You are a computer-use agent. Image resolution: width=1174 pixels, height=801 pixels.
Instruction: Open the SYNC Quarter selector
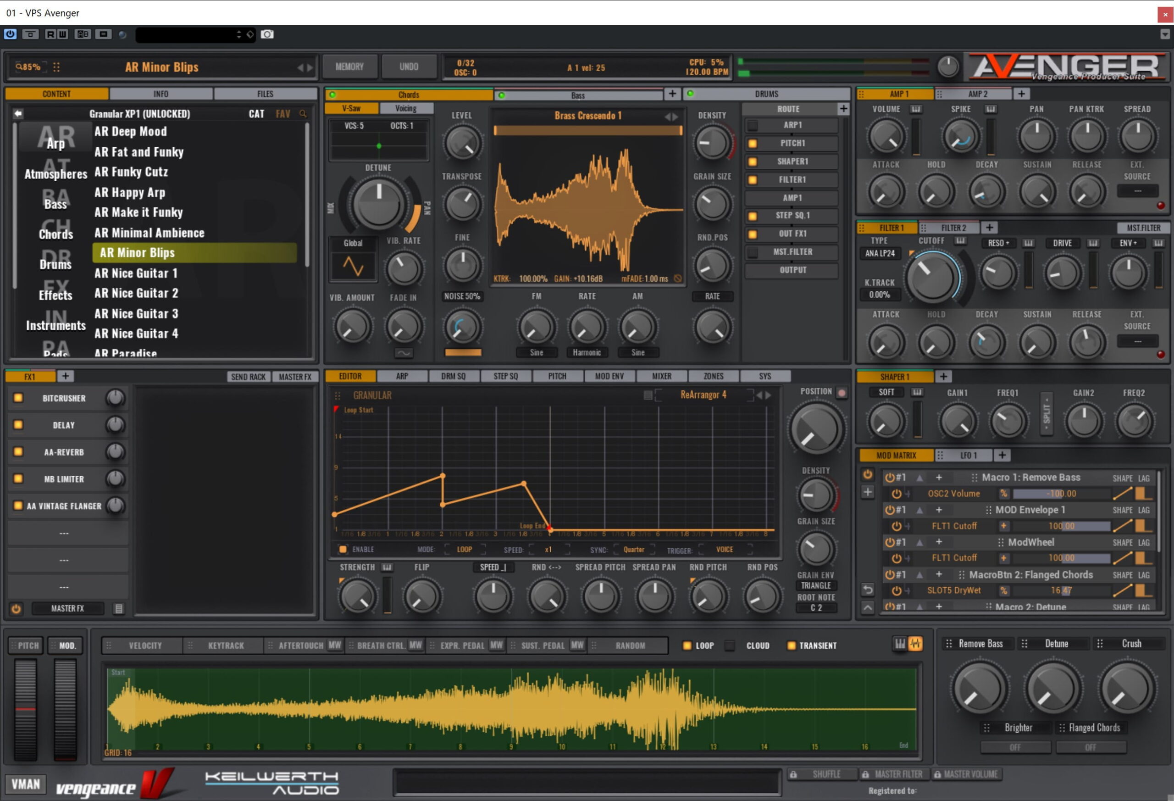pyautogui.click(x=633, y=550)
